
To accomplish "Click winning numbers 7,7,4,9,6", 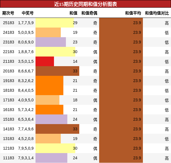I will (26, 129).
